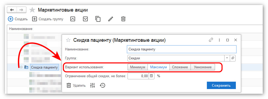
Task: Select the Скидка пациенту row in the list
Action: (45, 67)
